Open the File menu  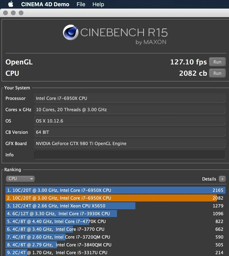(x=81, y=4)
